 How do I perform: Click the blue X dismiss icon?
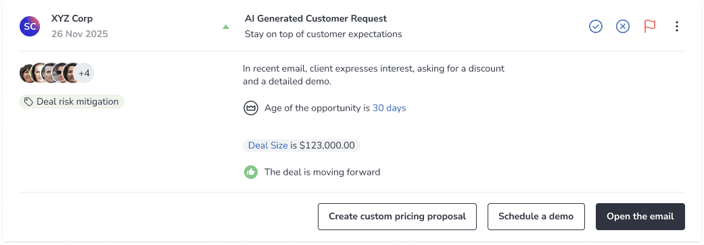(622, 26)
